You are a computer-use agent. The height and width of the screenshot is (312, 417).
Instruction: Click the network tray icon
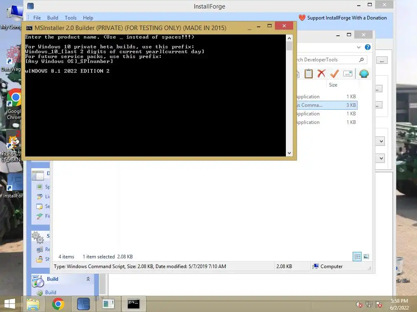[x=369, y=304]
